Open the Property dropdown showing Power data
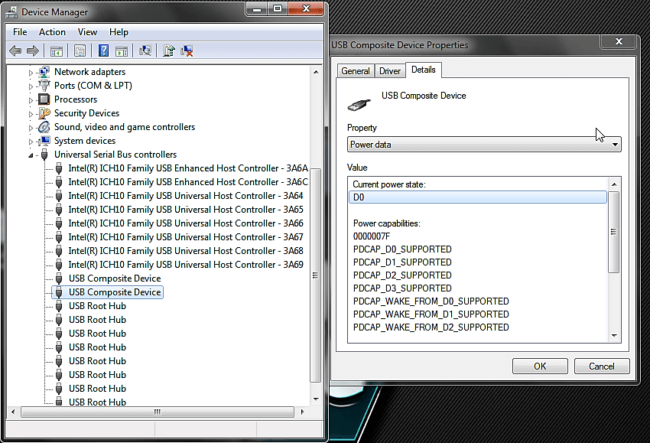650x443 pixels. (x=484, y=145)
